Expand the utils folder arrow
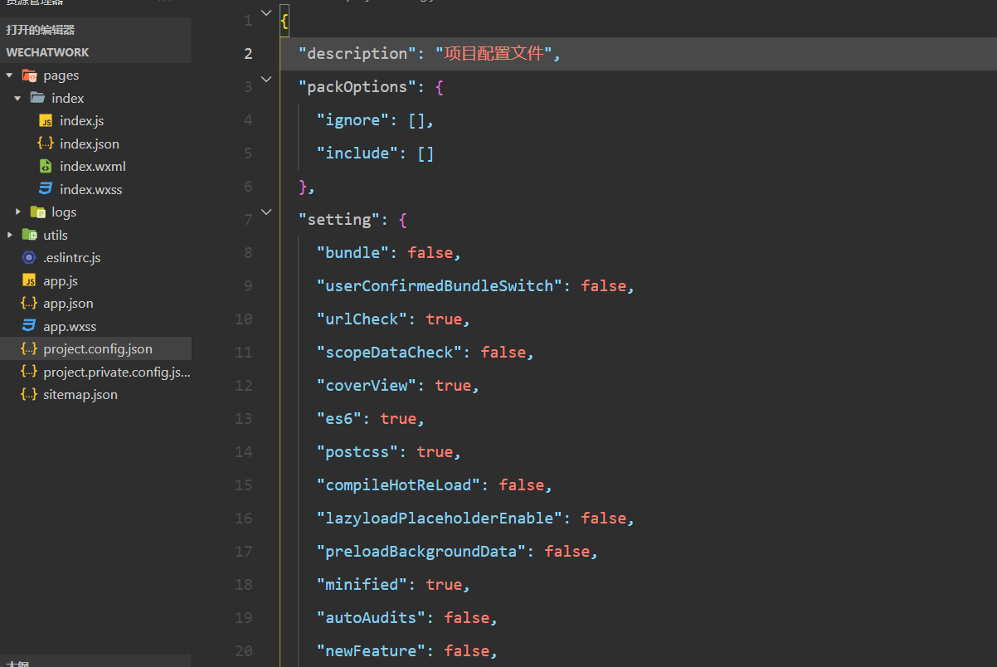Screen dimensions: 997x667 click(10, 235)
